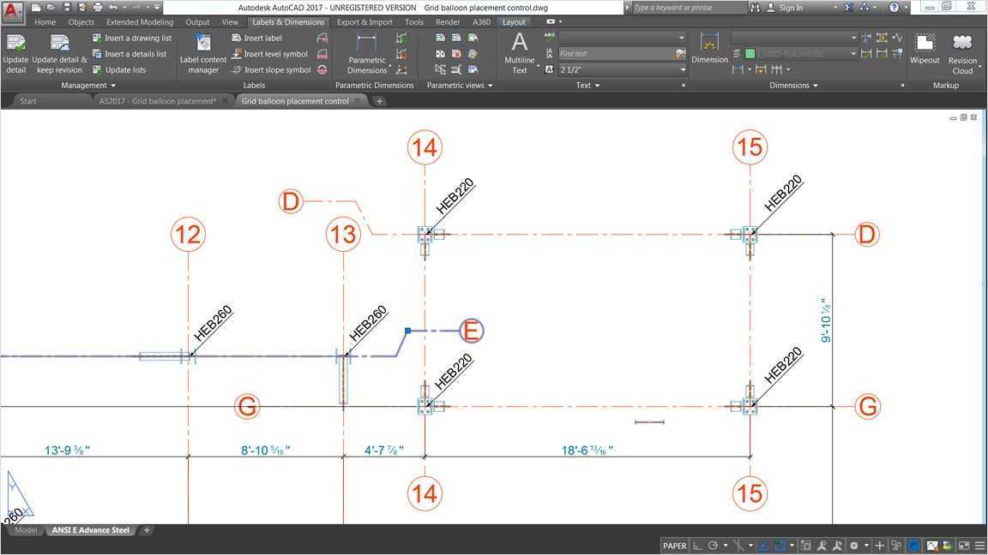Choose the Revision Cloud tool

pyautogui.click(x=962, y=53)
